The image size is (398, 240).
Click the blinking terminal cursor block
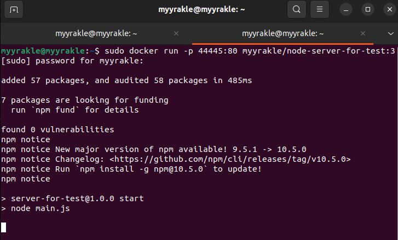point(4,227)
